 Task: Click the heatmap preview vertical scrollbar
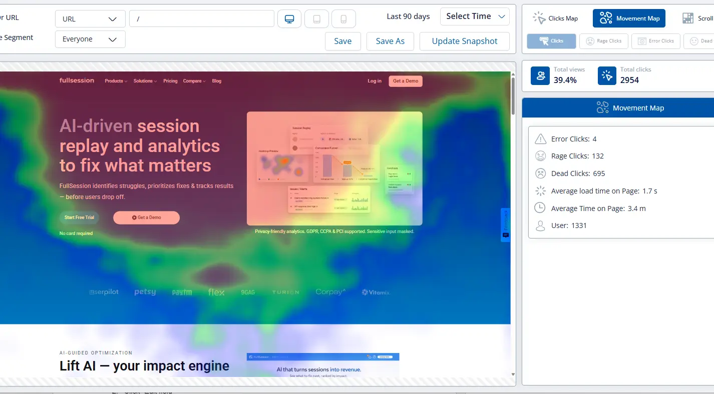pos(513,95)
